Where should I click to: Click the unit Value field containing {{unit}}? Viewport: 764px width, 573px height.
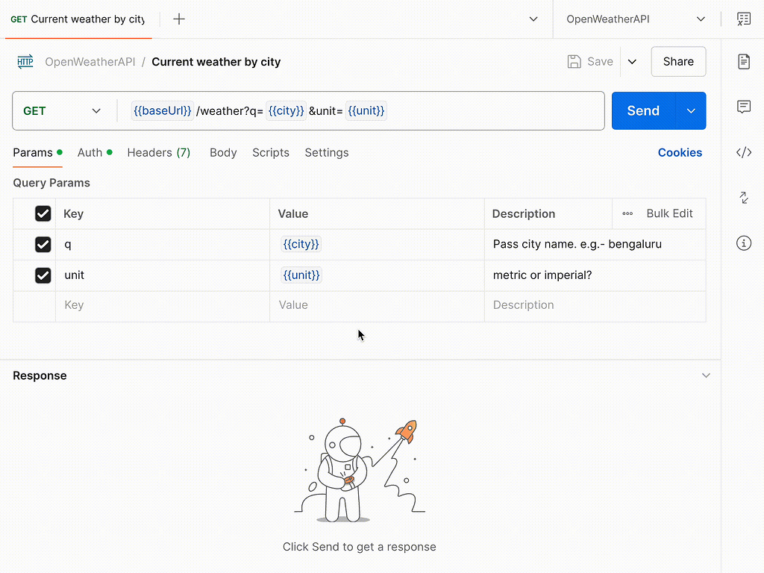click(x=301, y=275)
